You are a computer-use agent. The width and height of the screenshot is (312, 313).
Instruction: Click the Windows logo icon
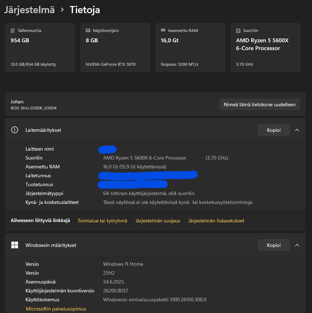pos(15,245)
